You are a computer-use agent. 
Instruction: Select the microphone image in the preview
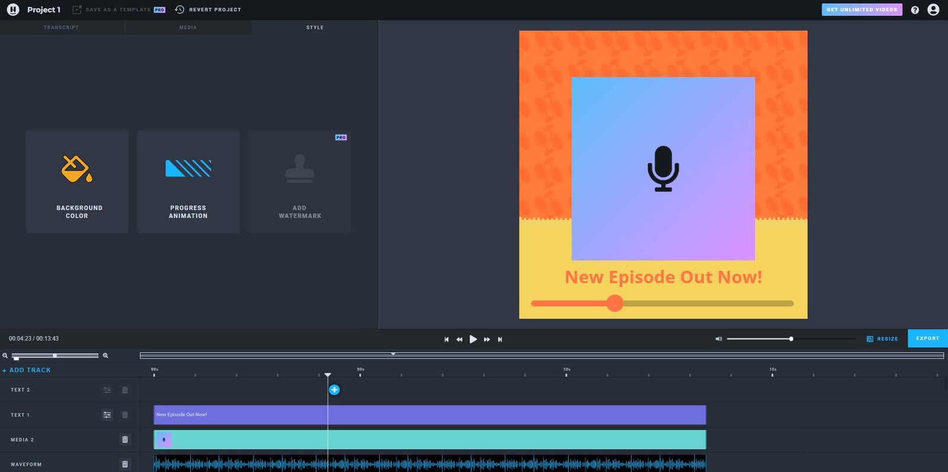point(663,169)
